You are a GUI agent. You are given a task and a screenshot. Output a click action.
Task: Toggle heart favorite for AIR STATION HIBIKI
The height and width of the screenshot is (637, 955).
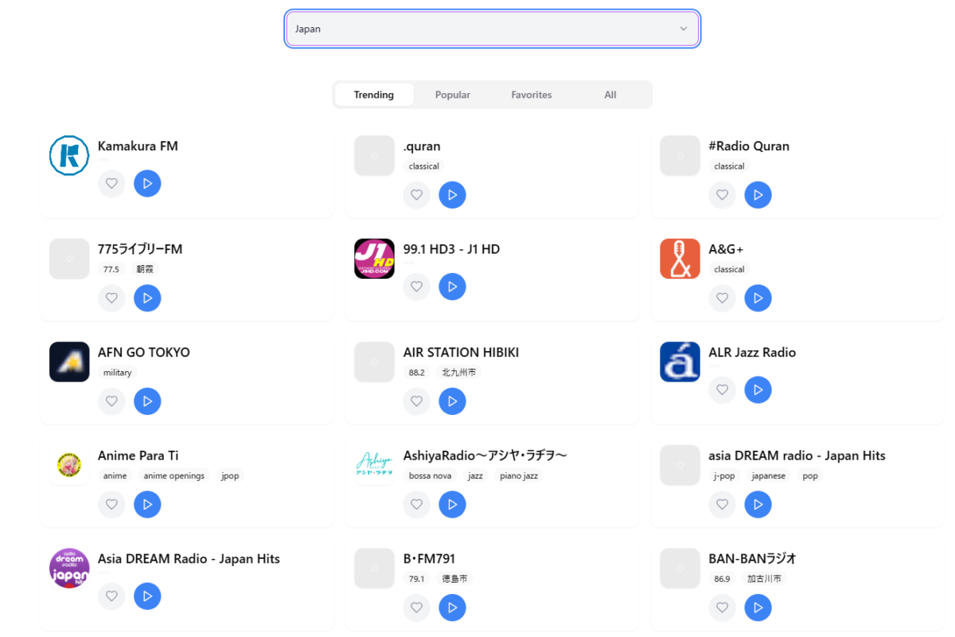click(416, 401)
